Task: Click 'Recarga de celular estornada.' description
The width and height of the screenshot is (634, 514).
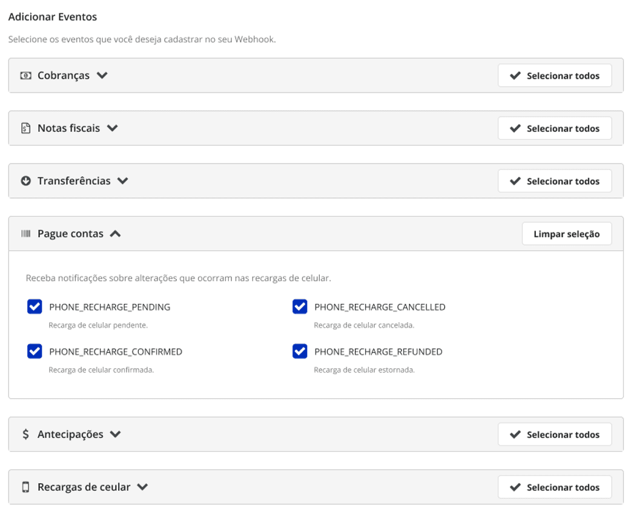Action: point(365,370)
